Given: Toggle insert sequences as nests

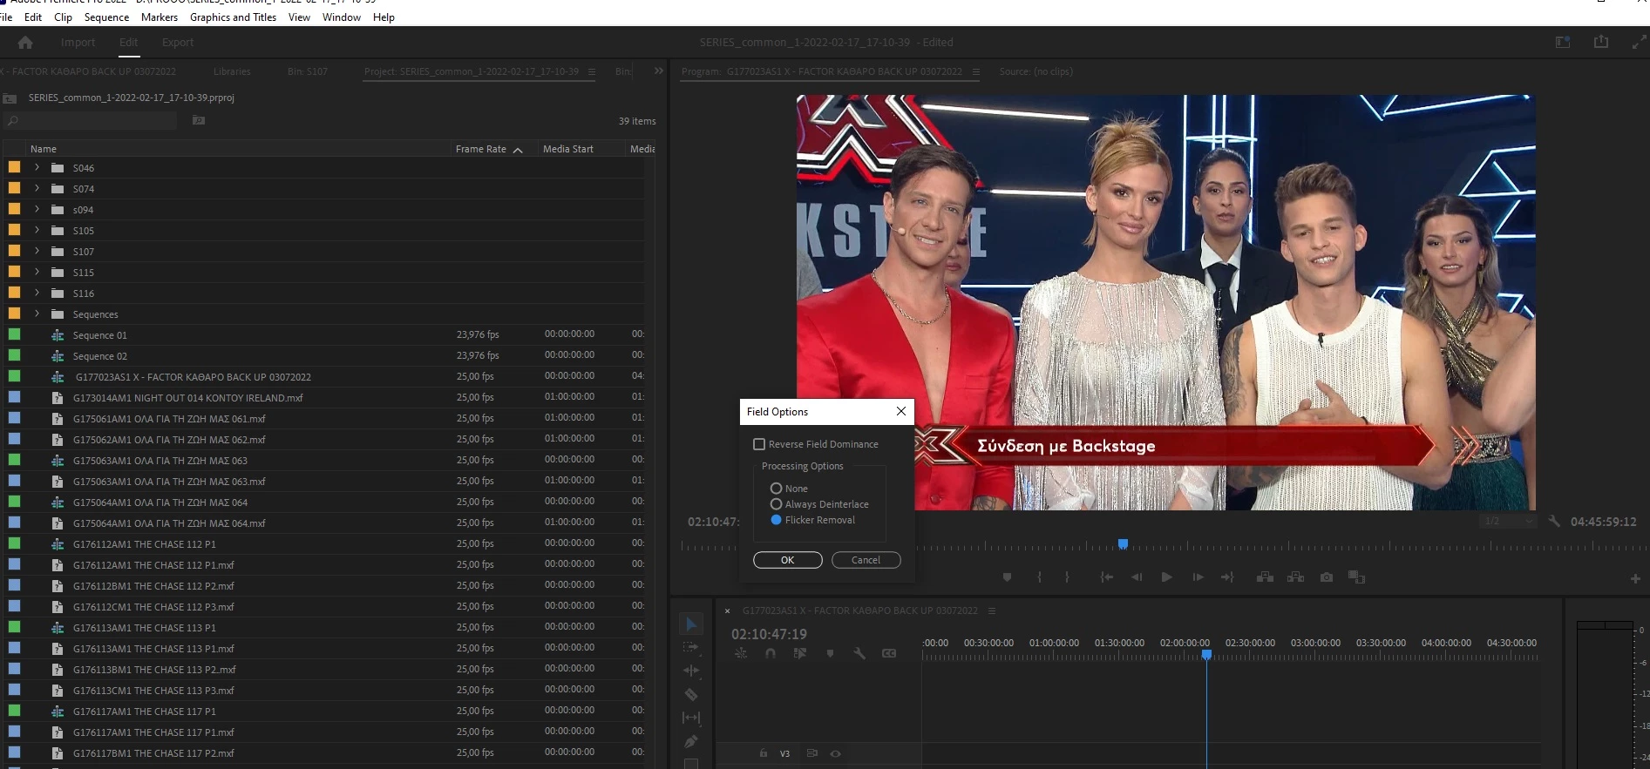Looking at the screenshot, I should [x=741, y=653].
